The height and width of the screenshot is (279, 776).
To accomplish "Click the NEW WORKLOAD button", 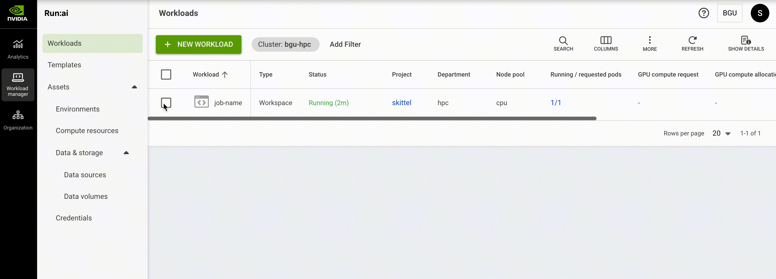I will tap(198, 44).
